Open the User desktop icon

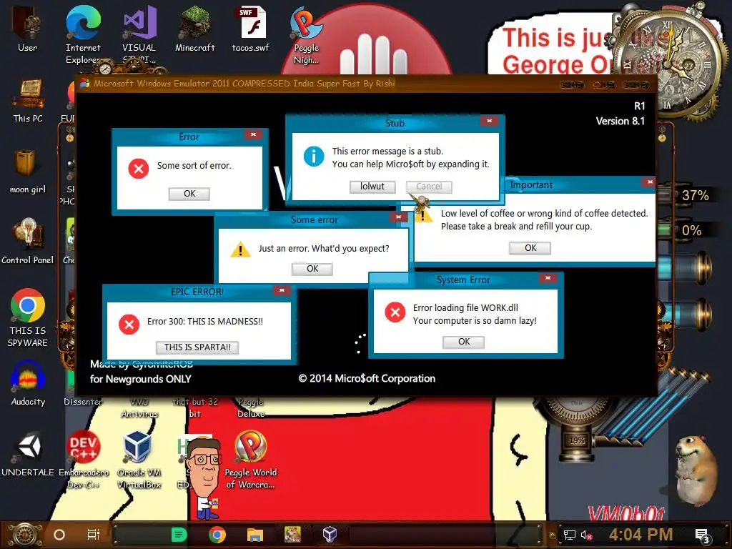point(27,28)
